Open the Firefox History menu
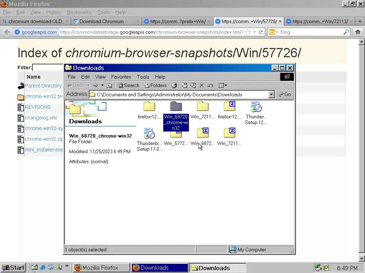Viewport: 365px width, 273px height. [53, 12]
